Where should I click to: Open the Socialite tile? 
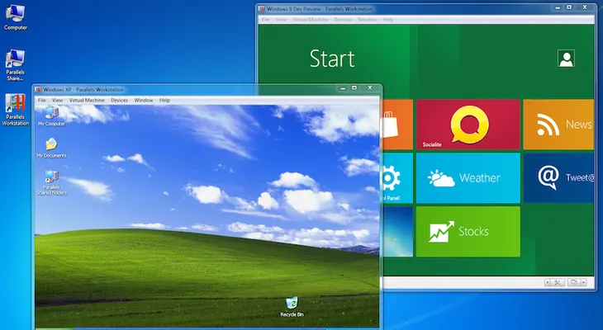[x=468, y=124]
